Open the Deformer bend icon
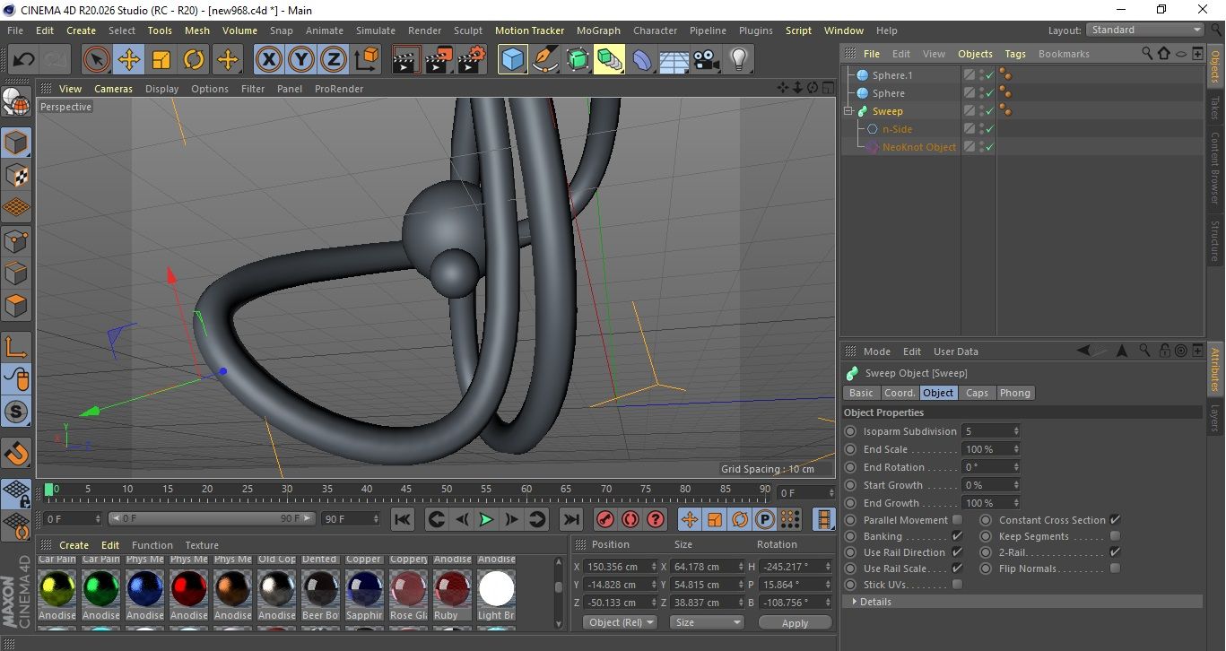Viewport: 1226px width, 651px height. pyautogui.click(x=642, y=60)
